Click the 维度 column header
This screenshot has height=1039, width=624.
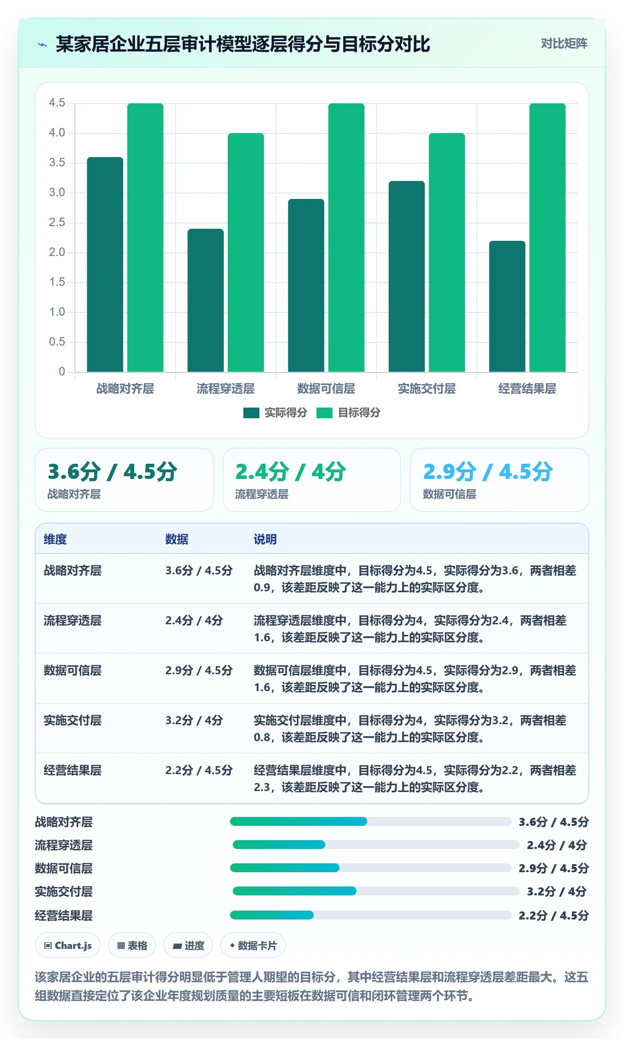point(55,539)
